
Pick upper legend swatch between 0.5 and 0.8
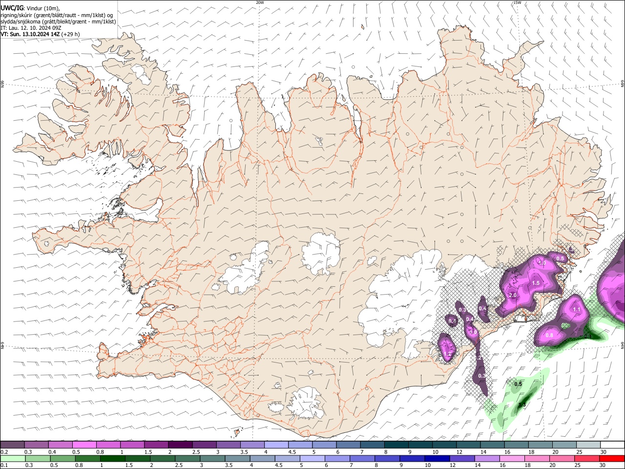click(x=84, y=445)
